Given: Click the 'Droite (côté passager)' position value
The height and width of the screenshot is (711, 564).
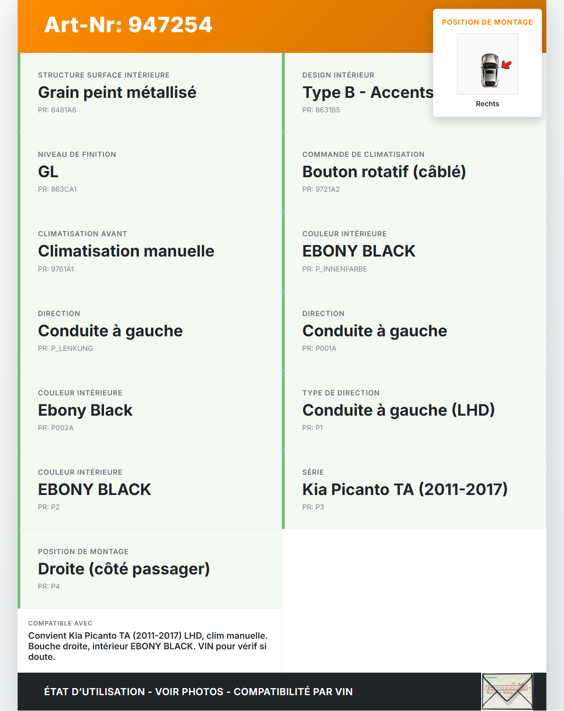Looking at the screenshot, I should 124,569.
